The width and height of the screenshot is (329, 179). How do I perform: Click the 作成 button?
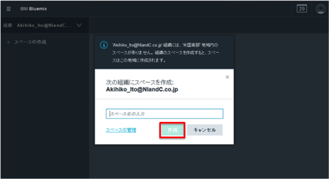(172, 130)
